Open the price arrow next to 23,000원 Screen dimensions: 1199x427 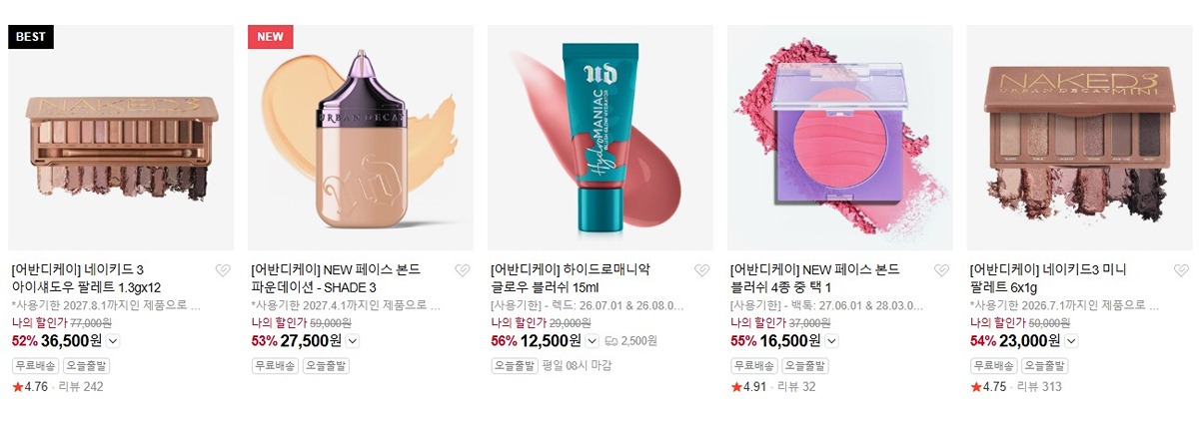click(x=1071, y=341)
